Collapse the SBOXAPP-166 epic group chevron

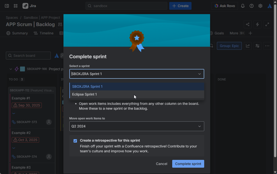coord(11,69)
